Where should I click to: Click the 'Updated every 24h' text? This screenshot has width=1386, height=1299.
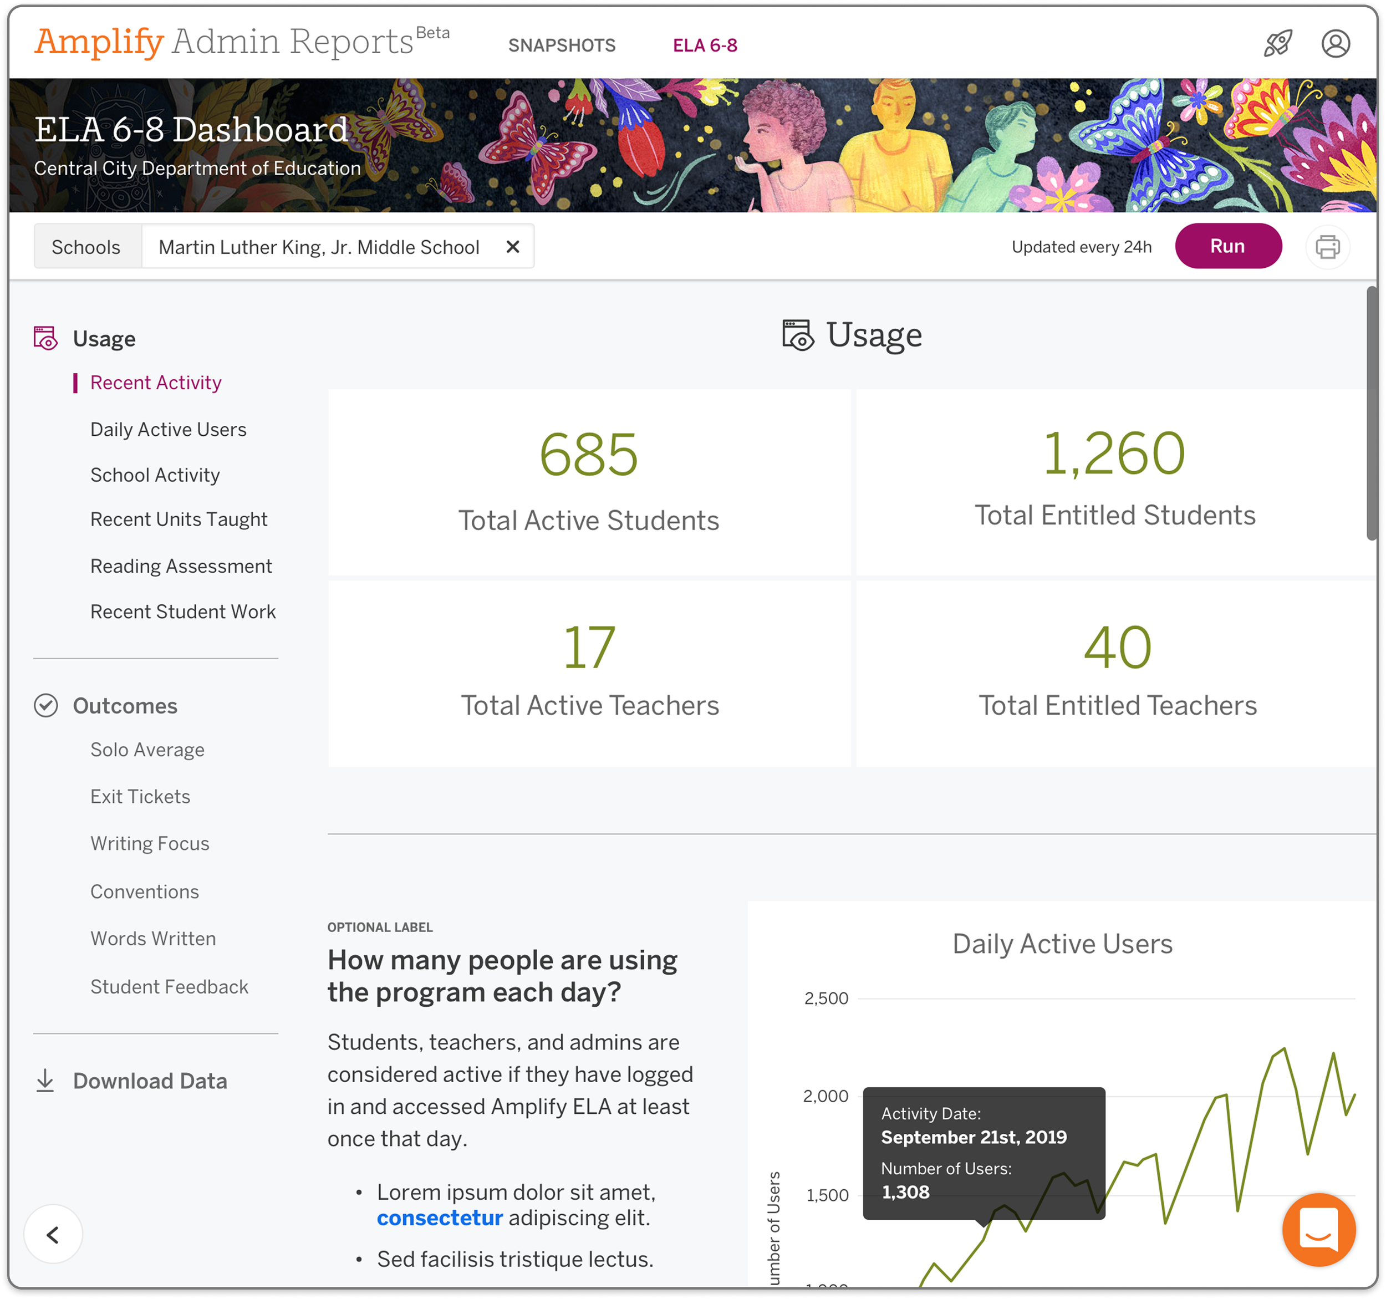pyautogui.click(x=1081, y=247)
